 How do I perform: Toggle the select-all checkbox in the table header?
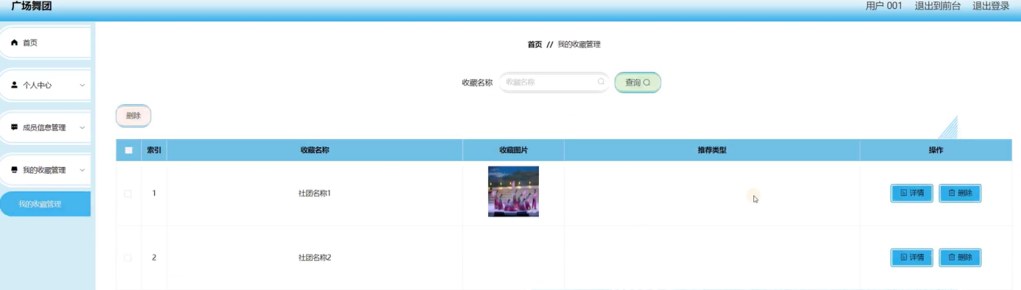(128, 150)
